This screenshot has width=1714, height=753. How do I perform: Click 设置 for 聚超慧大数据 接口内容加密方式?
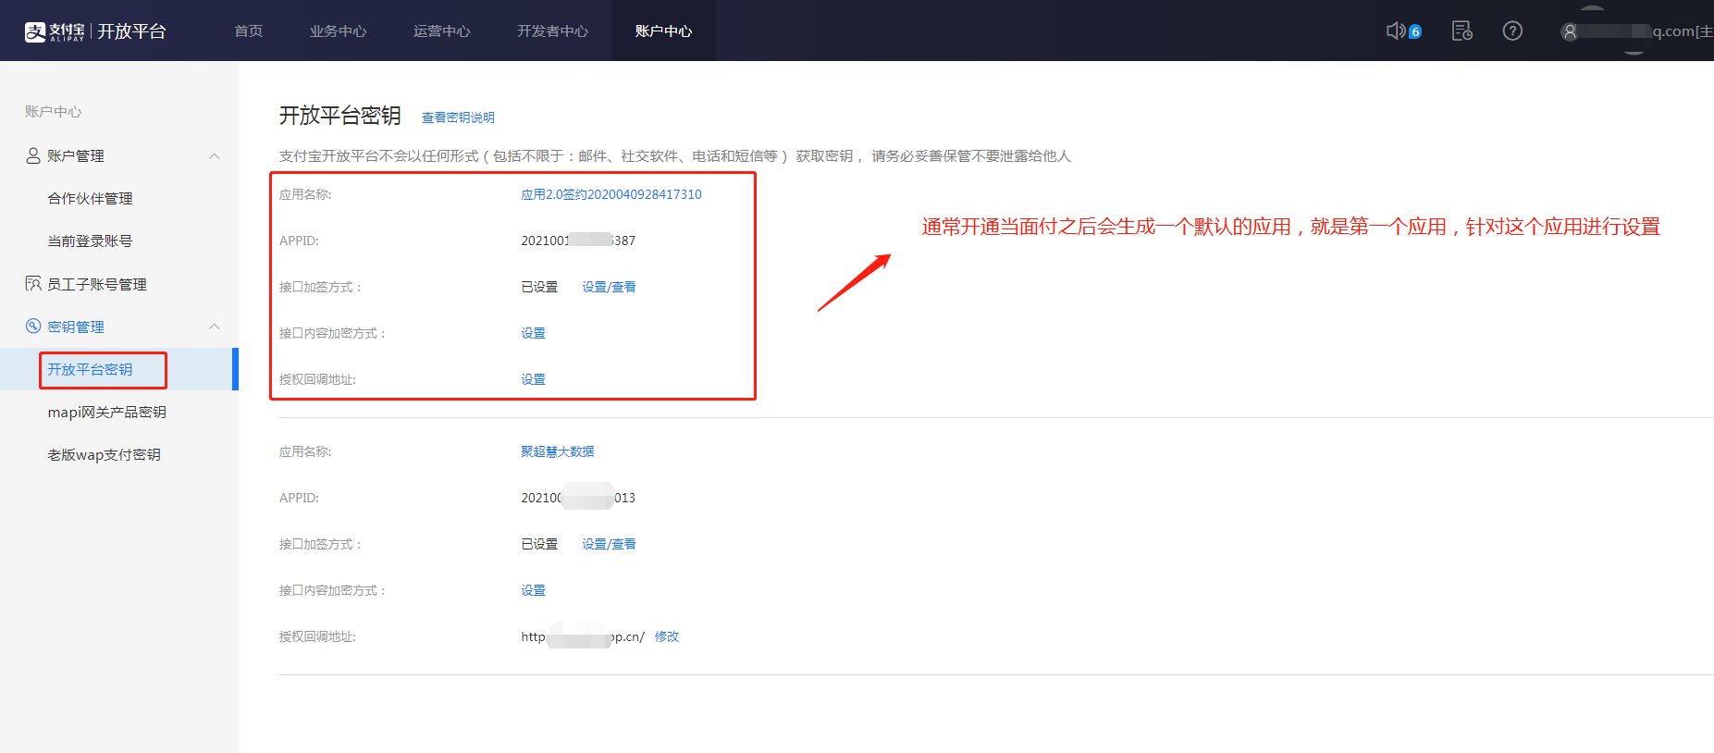(x=533, y=590)
